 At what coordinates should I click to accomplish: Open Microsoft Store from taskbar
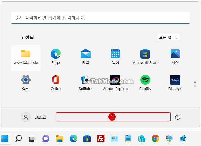pos(87,139)
